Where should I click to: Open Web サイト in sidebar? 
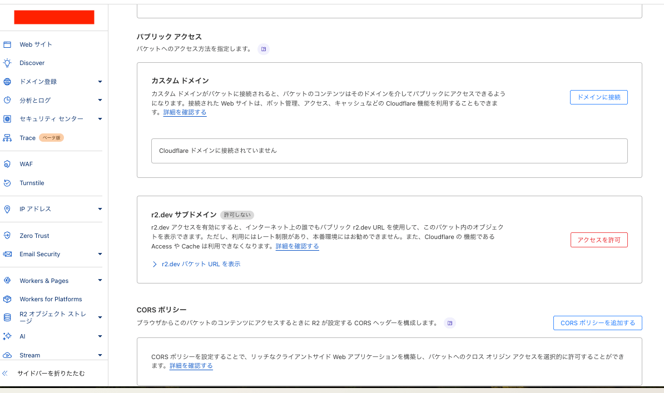coord(36,44)
